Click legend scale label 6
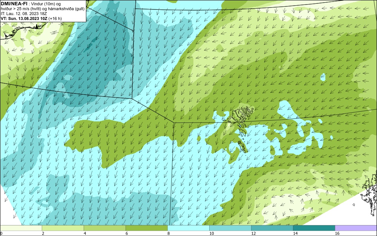This screenshot has width=377, height=236. click(x=126, y=233)
